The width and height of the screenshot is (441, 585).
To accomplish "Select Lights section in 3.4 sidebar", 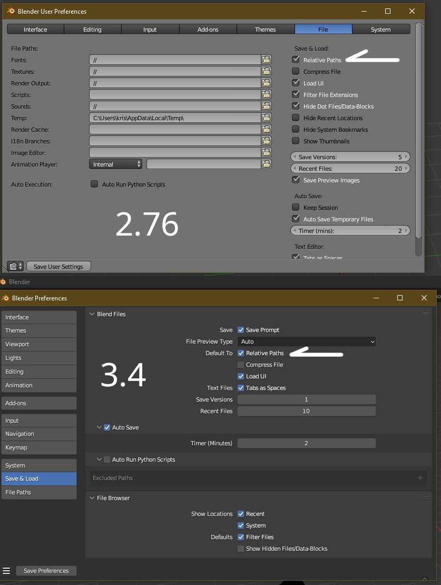I will (x=39, y=358).
